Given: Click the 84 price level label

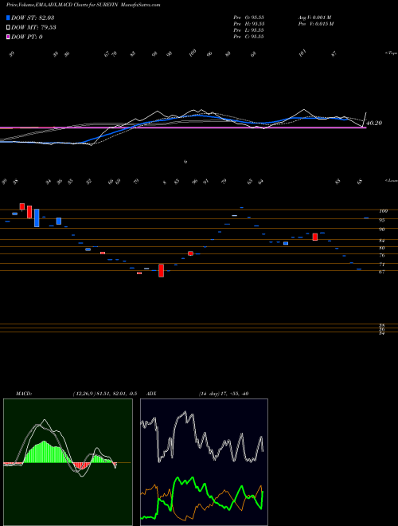Looking at the screenshot, I should (x=381, y=241).
